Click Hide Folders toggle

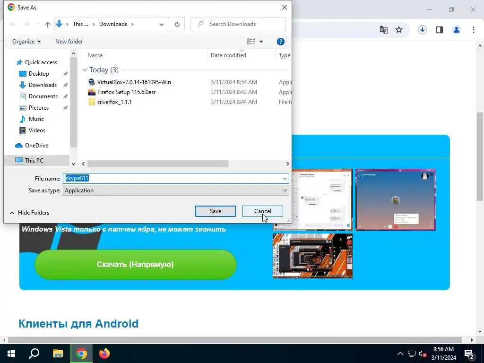[x=30, y=212]
